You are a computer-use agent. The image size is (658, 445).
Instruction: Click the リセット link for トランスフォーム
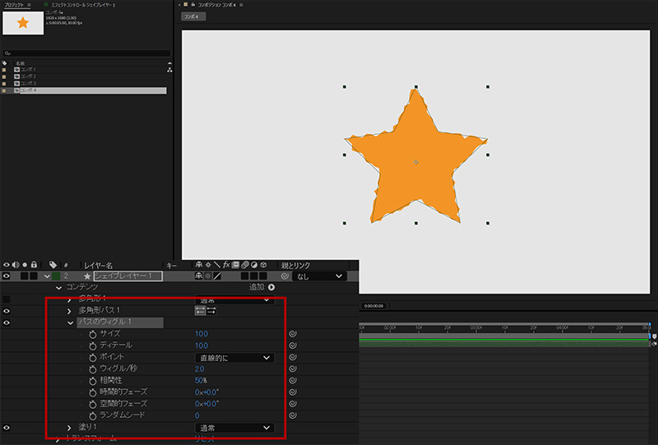(x=206, y=439)
